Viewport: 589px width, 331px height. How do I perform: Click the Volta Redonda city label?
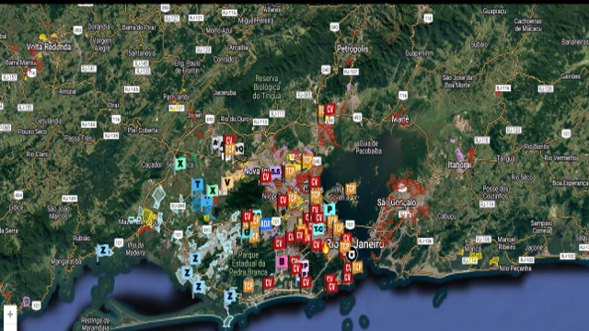49,47
